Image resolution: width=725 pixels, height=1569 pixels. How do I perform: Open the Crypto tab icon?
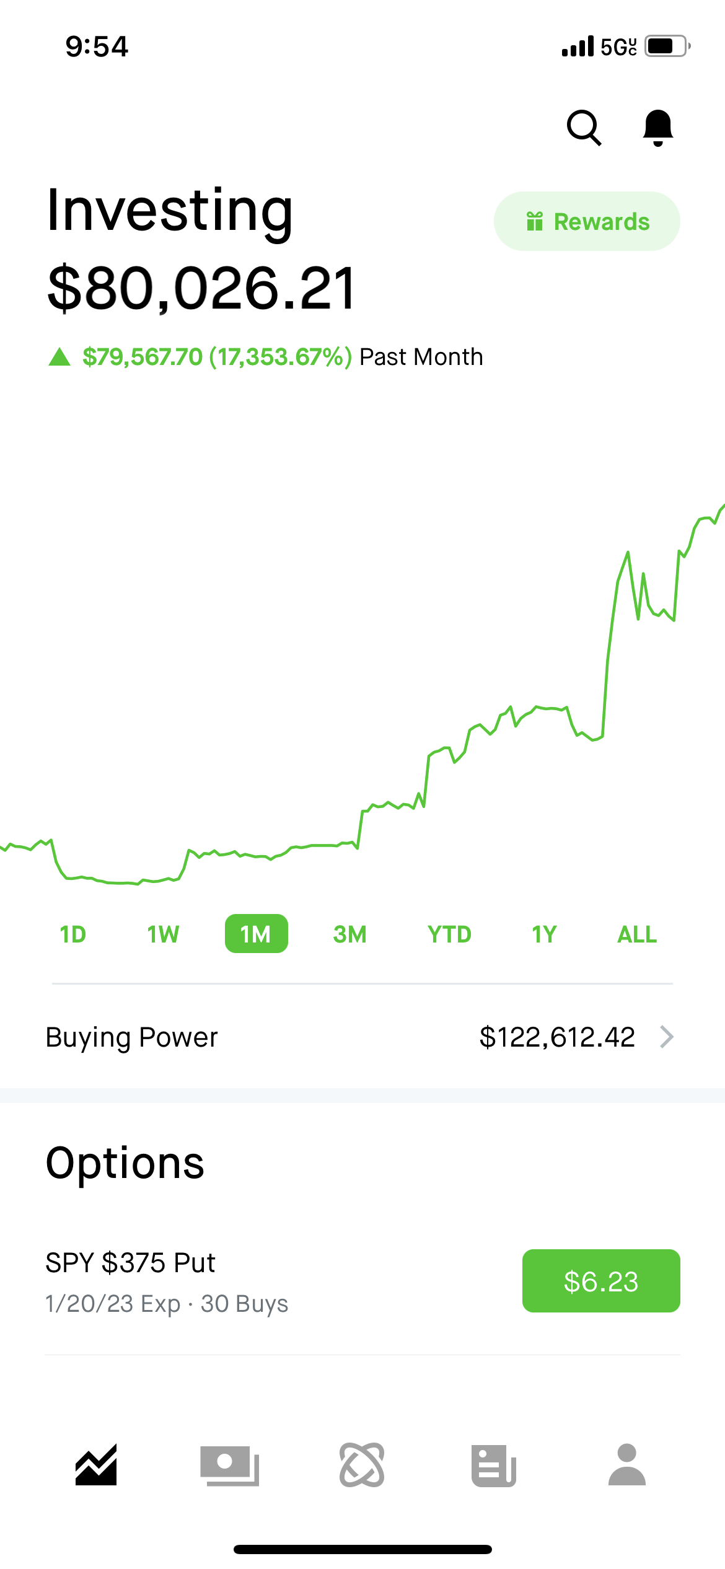(x=362, y=1465)
